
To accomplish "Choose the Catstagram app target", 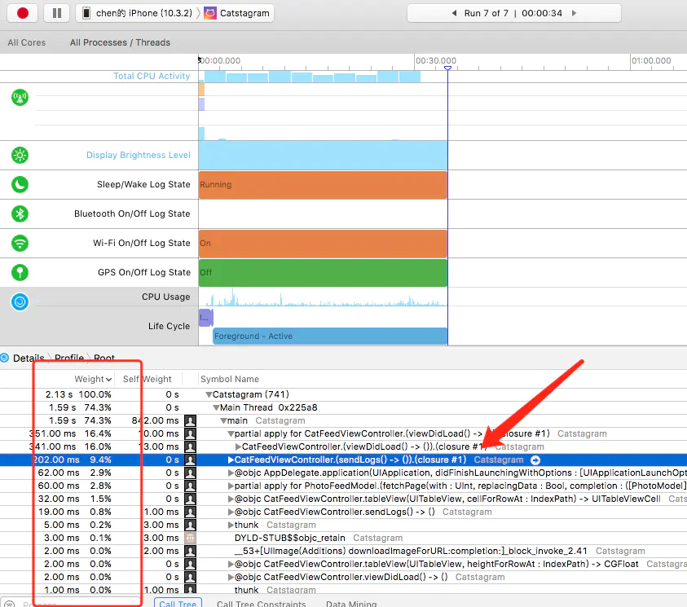I will 237,13.
